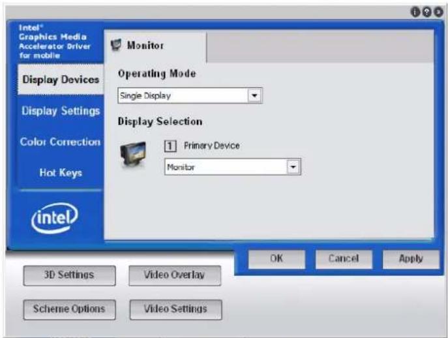Go to Color Correction section

pos(61,142)
